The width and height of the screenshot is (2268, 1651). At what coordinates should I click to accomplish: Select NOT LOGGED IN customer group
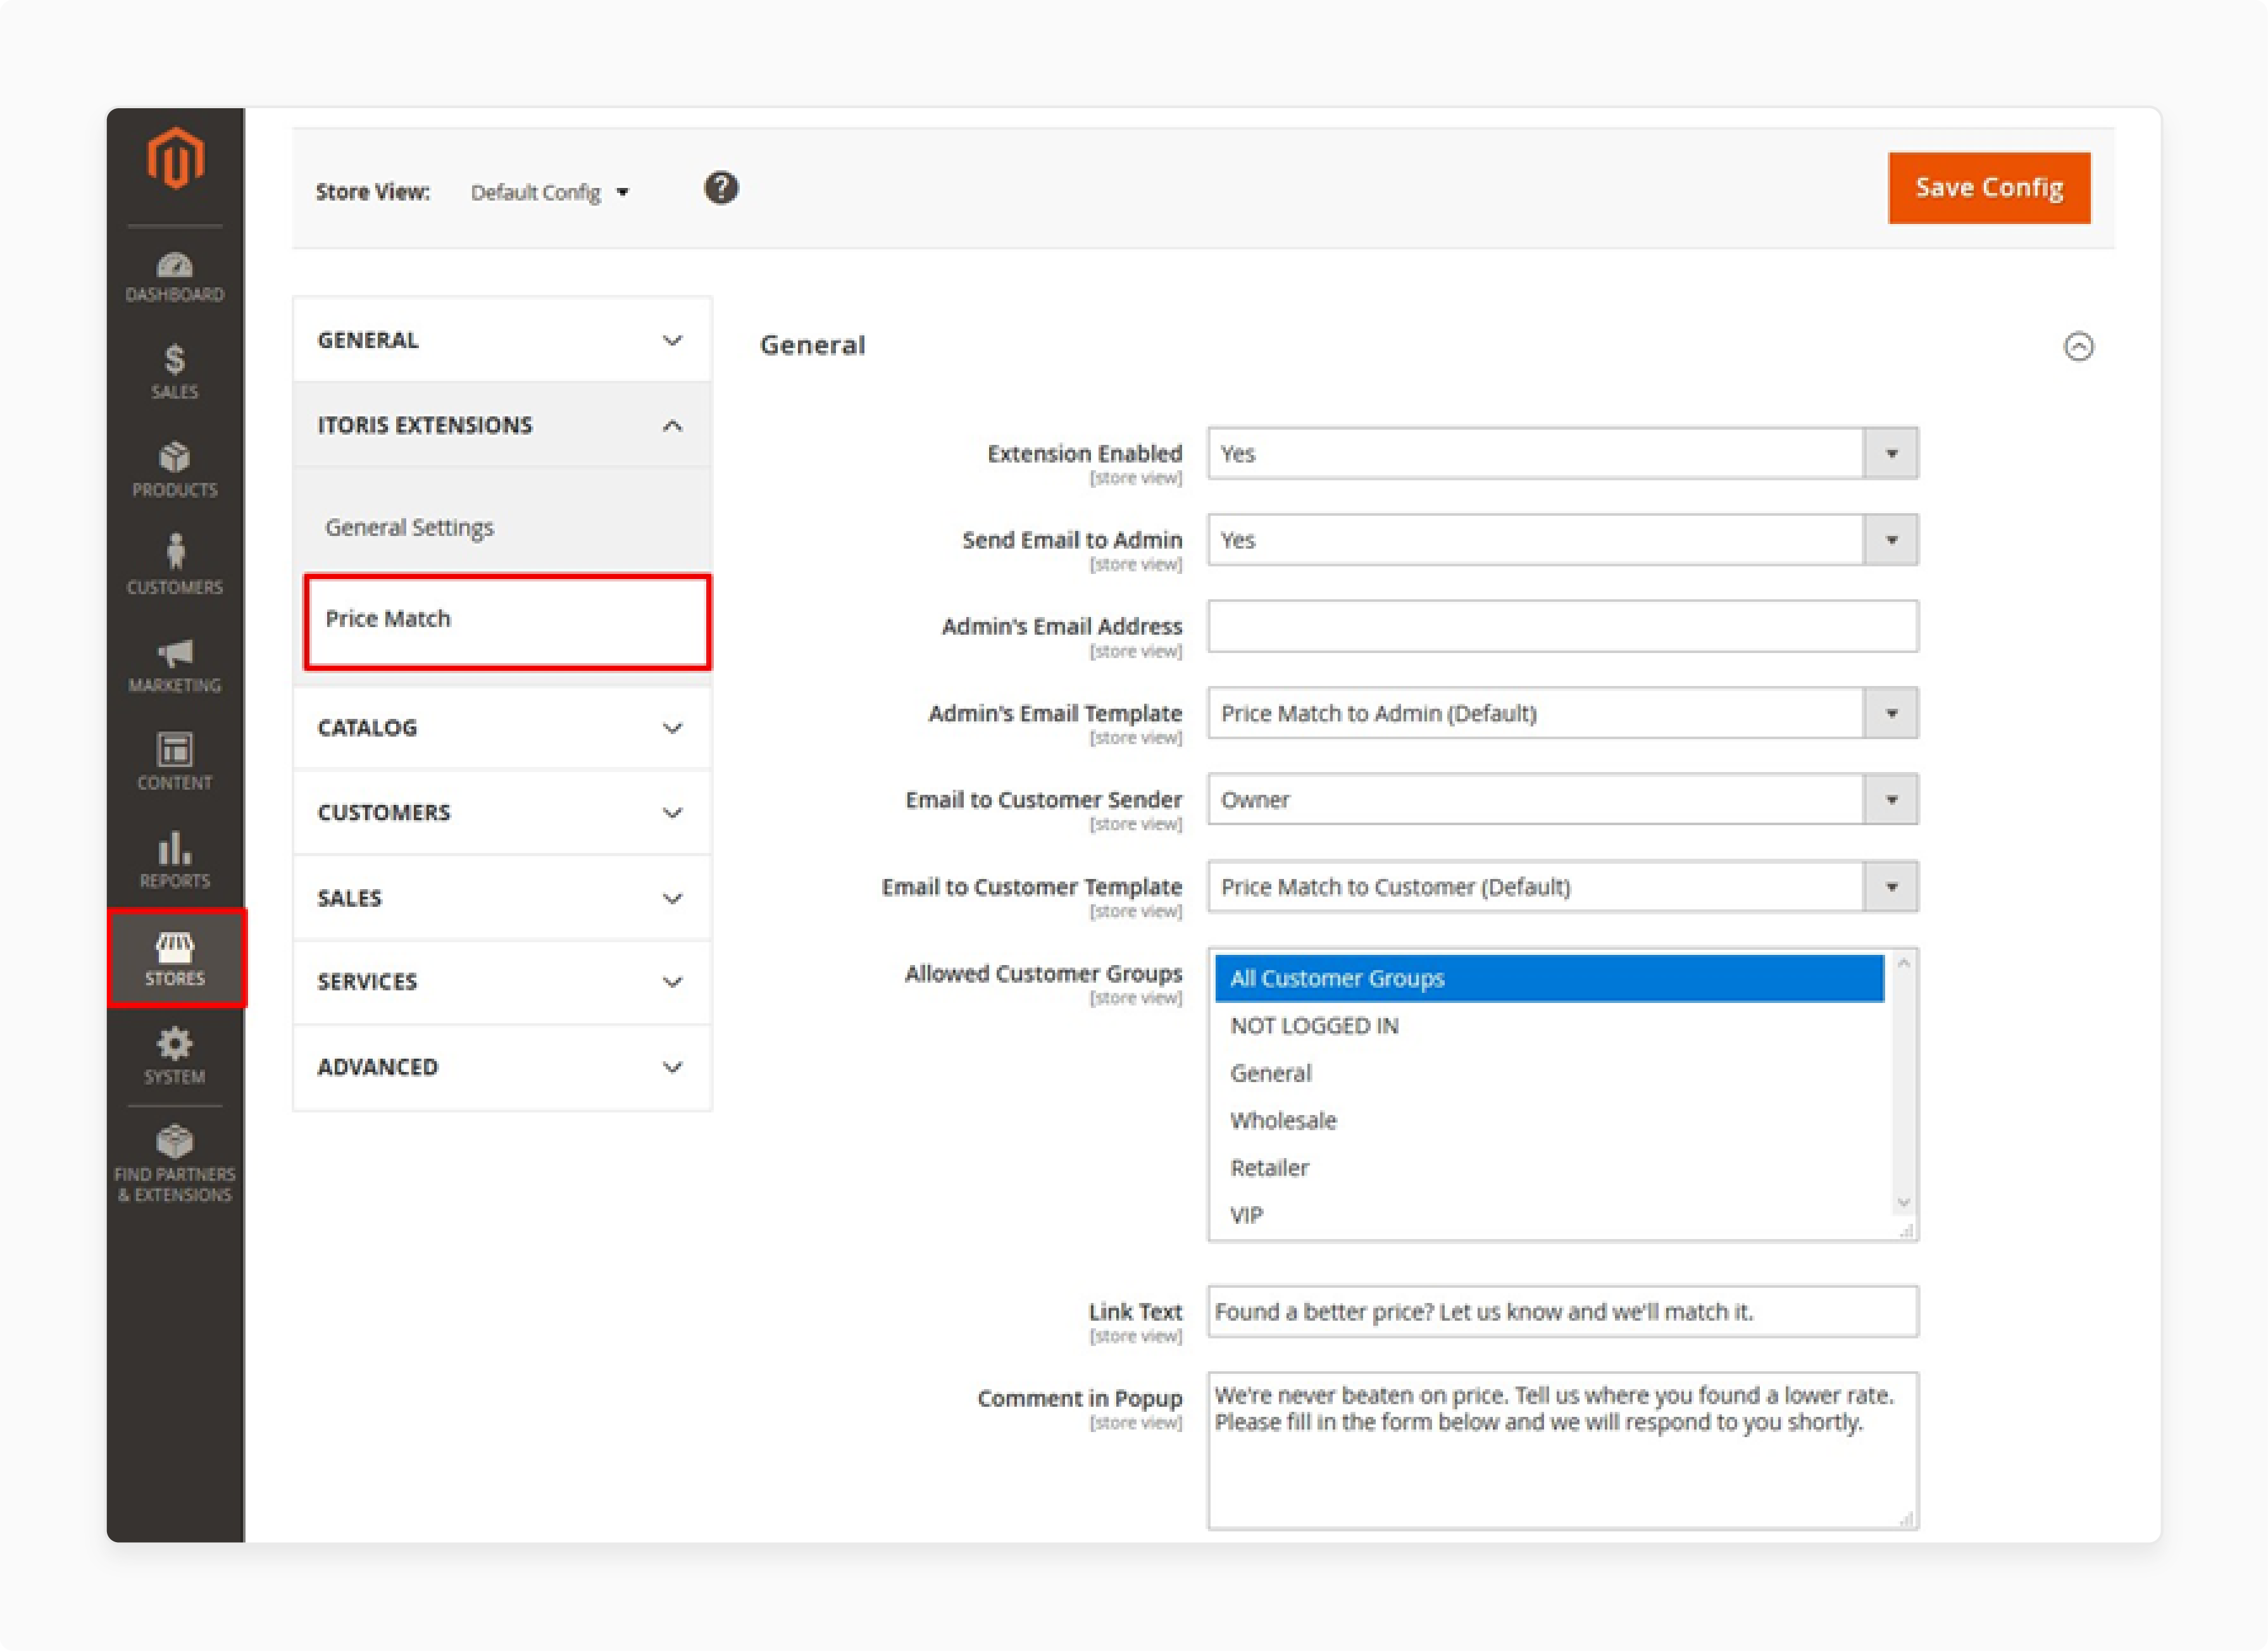click(x=1549, y=1026)
